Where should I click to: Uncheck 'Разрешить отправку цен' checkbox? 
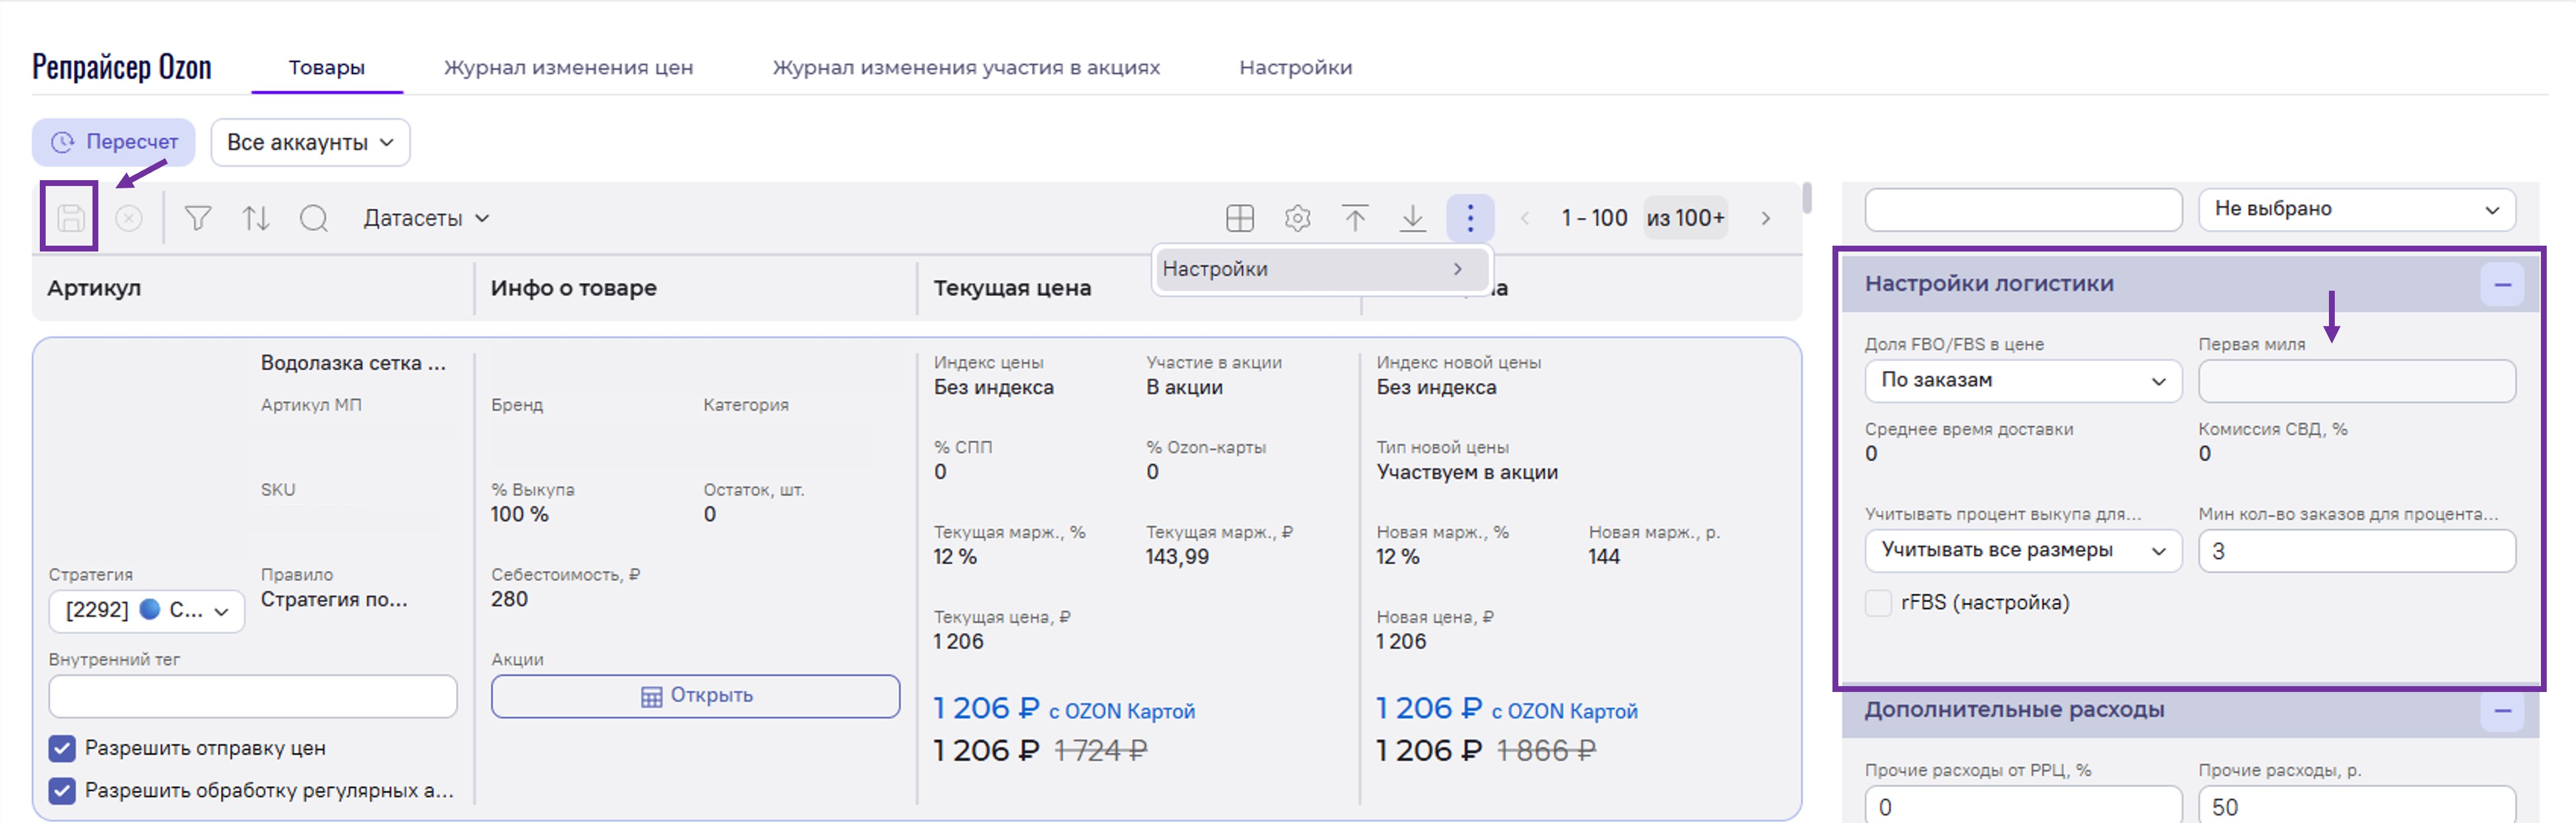pyautogui.click(x=62, y=748)
